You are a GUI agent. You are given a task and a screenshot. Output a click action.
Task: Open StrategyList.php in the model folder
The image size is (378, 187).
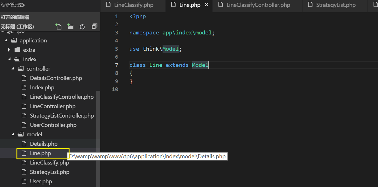tap(50, 172)
